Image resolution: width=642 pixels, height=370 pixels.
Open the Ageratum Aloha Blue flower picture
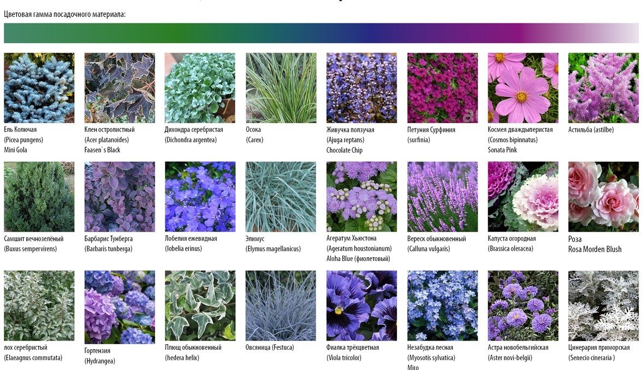361,197
